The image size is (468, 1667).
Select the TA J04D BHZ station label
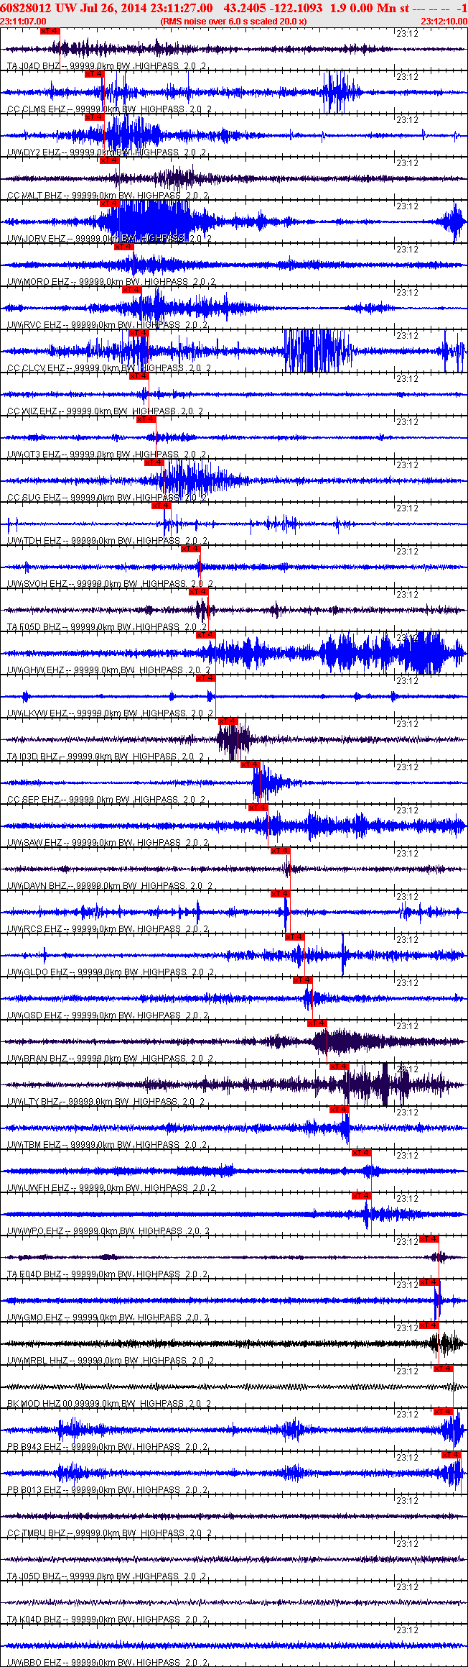(34, 66)
